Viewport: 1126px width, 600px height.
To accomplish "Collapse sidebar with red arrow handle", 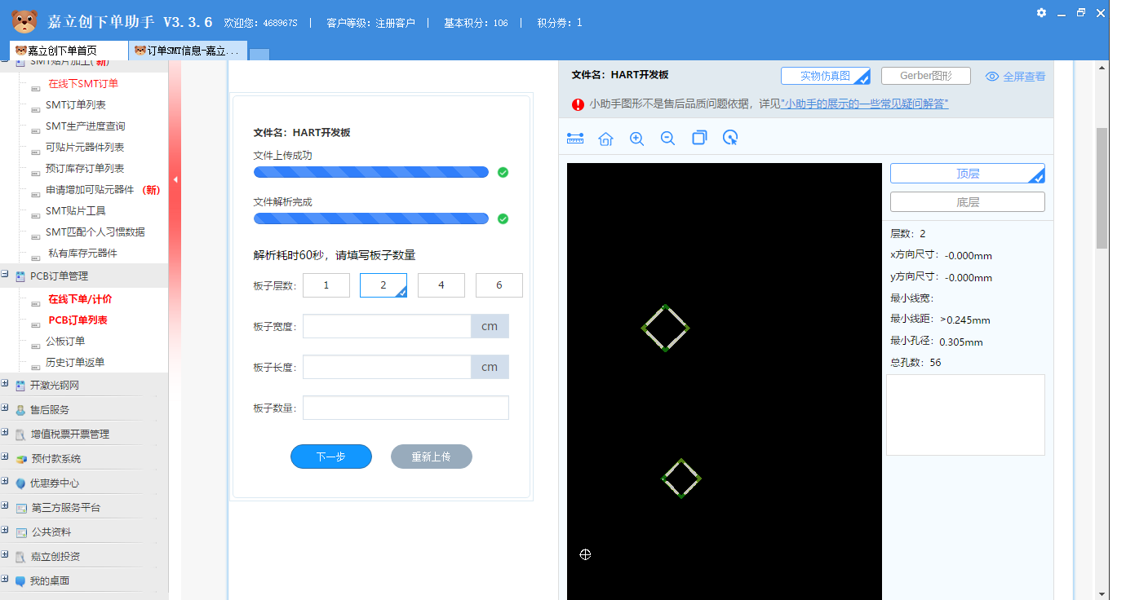I will [175, 179].
